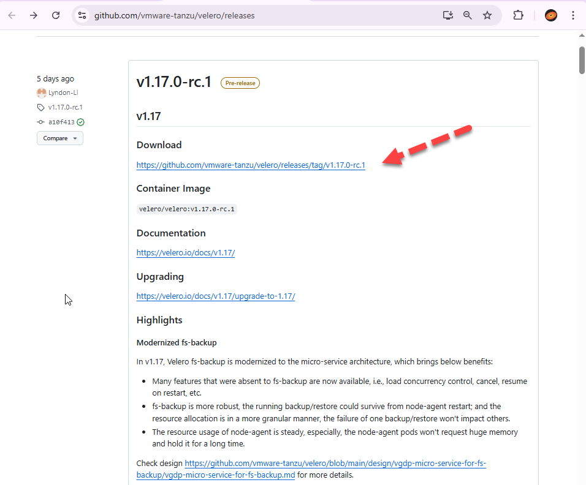Open the Lyndon-Li author profile link
The height and width of the screenshot is (485, 586).
tap(63, 93)
